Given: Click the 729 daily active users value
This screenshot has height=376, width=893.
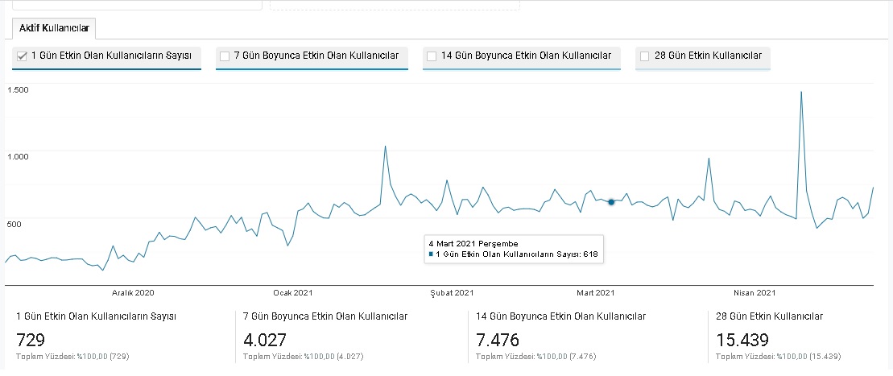Looking at the screenshot, I should [31, 340].
